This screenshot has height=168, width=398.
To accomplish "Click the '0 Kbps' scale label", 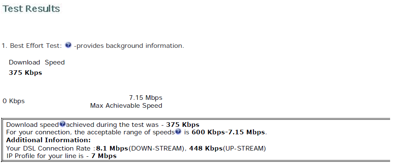I will point(14,101).
